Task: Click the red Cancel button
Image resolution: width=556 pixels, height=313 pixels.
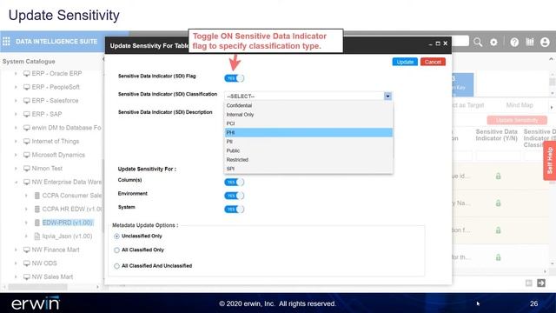Action: (x=433, y=62)
